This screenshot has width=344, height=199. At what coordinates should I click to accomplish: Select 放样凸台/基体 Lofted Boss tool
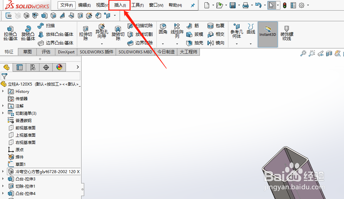pos(56,34)
